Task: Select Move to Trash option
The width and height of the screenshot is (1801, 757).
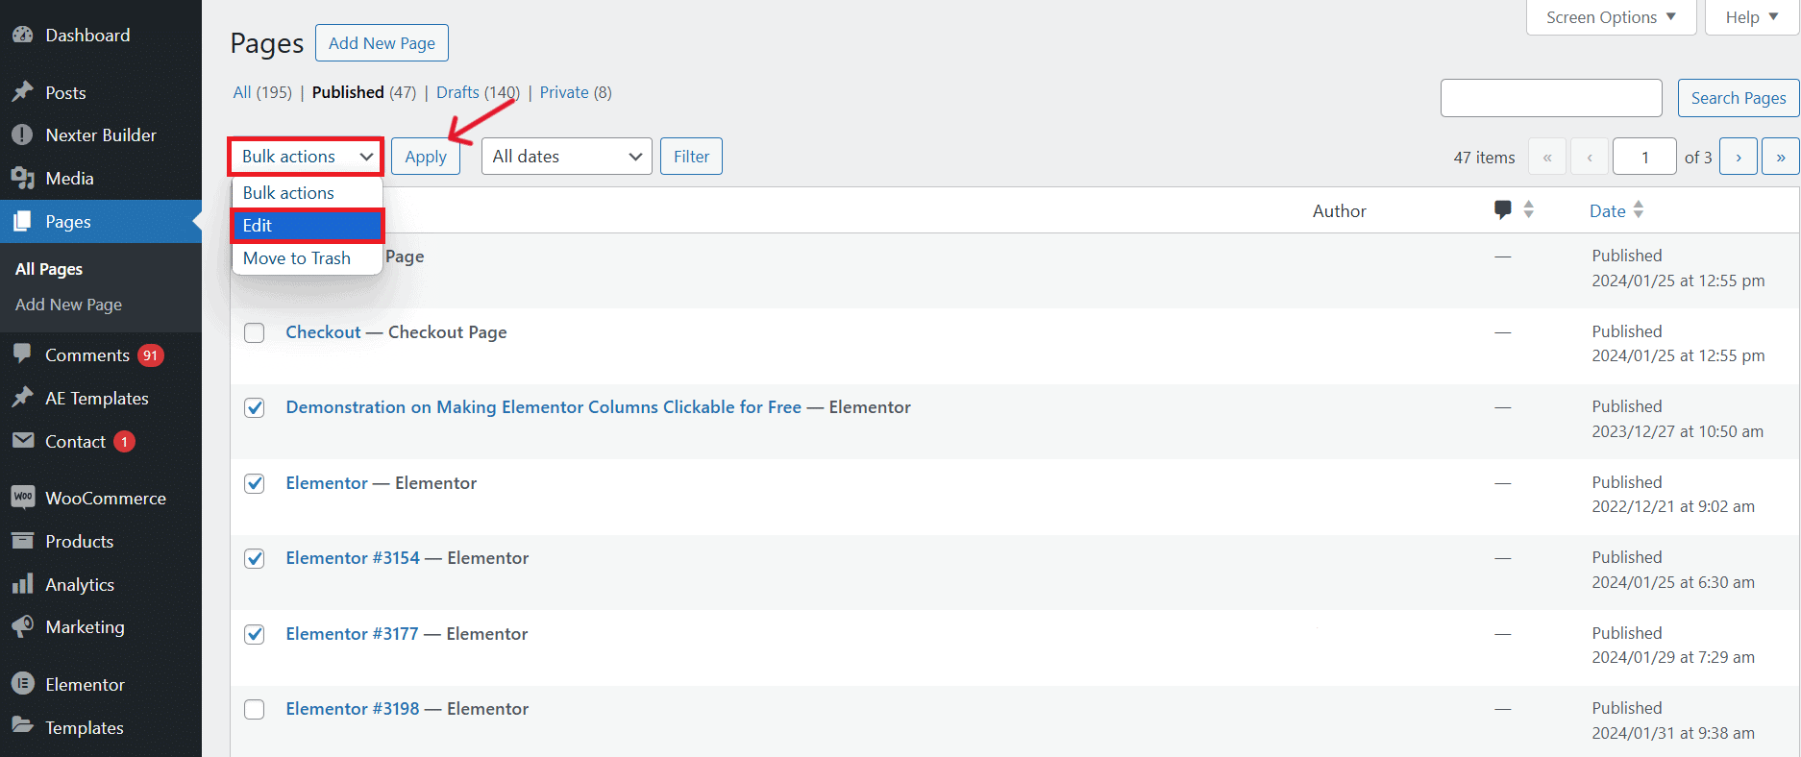Action: [x=297, y=258]
